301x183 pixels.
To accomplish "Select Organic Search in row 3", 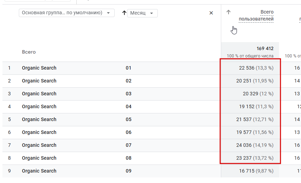I will point(39,94).
